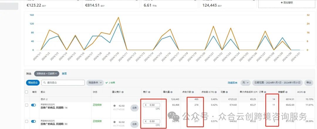Click the €74.60 spend value
317x129 pixels.
point(232,105)
